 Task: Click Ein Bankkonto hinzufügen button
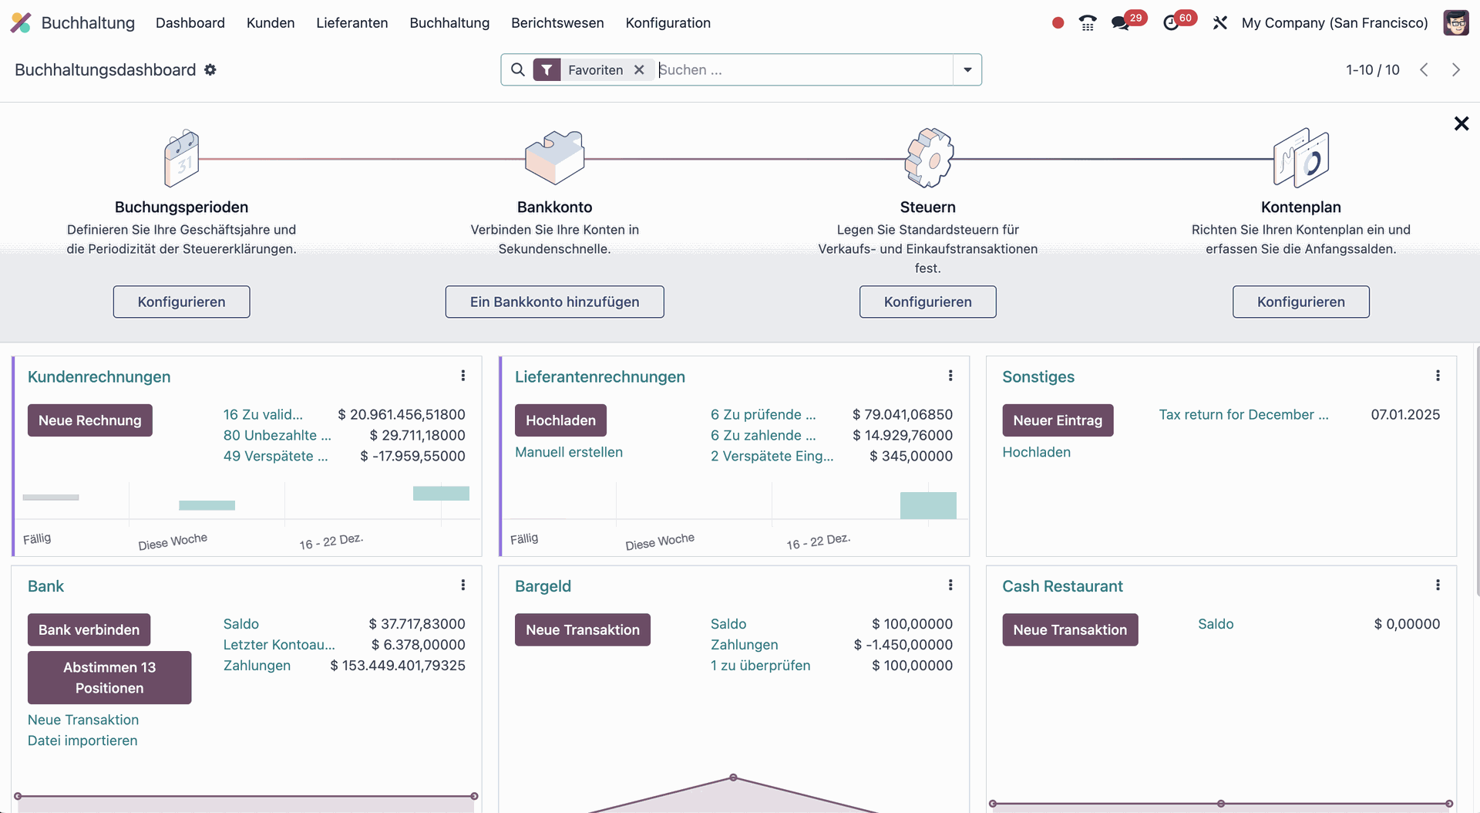point(554,302)
